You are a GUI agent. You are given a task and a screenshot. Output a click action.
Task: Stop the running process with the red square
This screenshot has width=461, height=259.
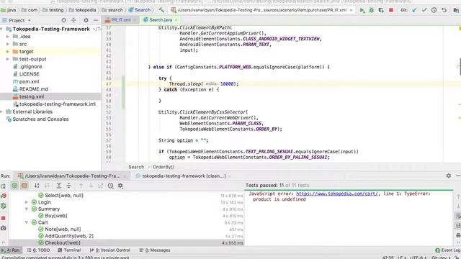click(391, 10)
